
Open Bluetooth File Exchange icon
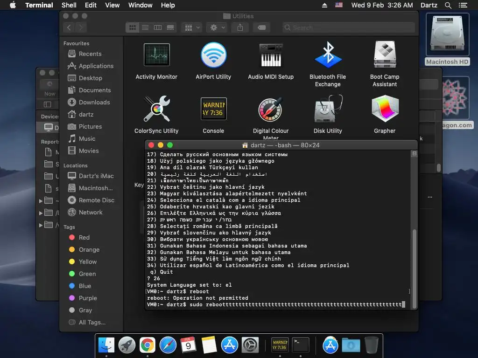[x=328, y=55]
